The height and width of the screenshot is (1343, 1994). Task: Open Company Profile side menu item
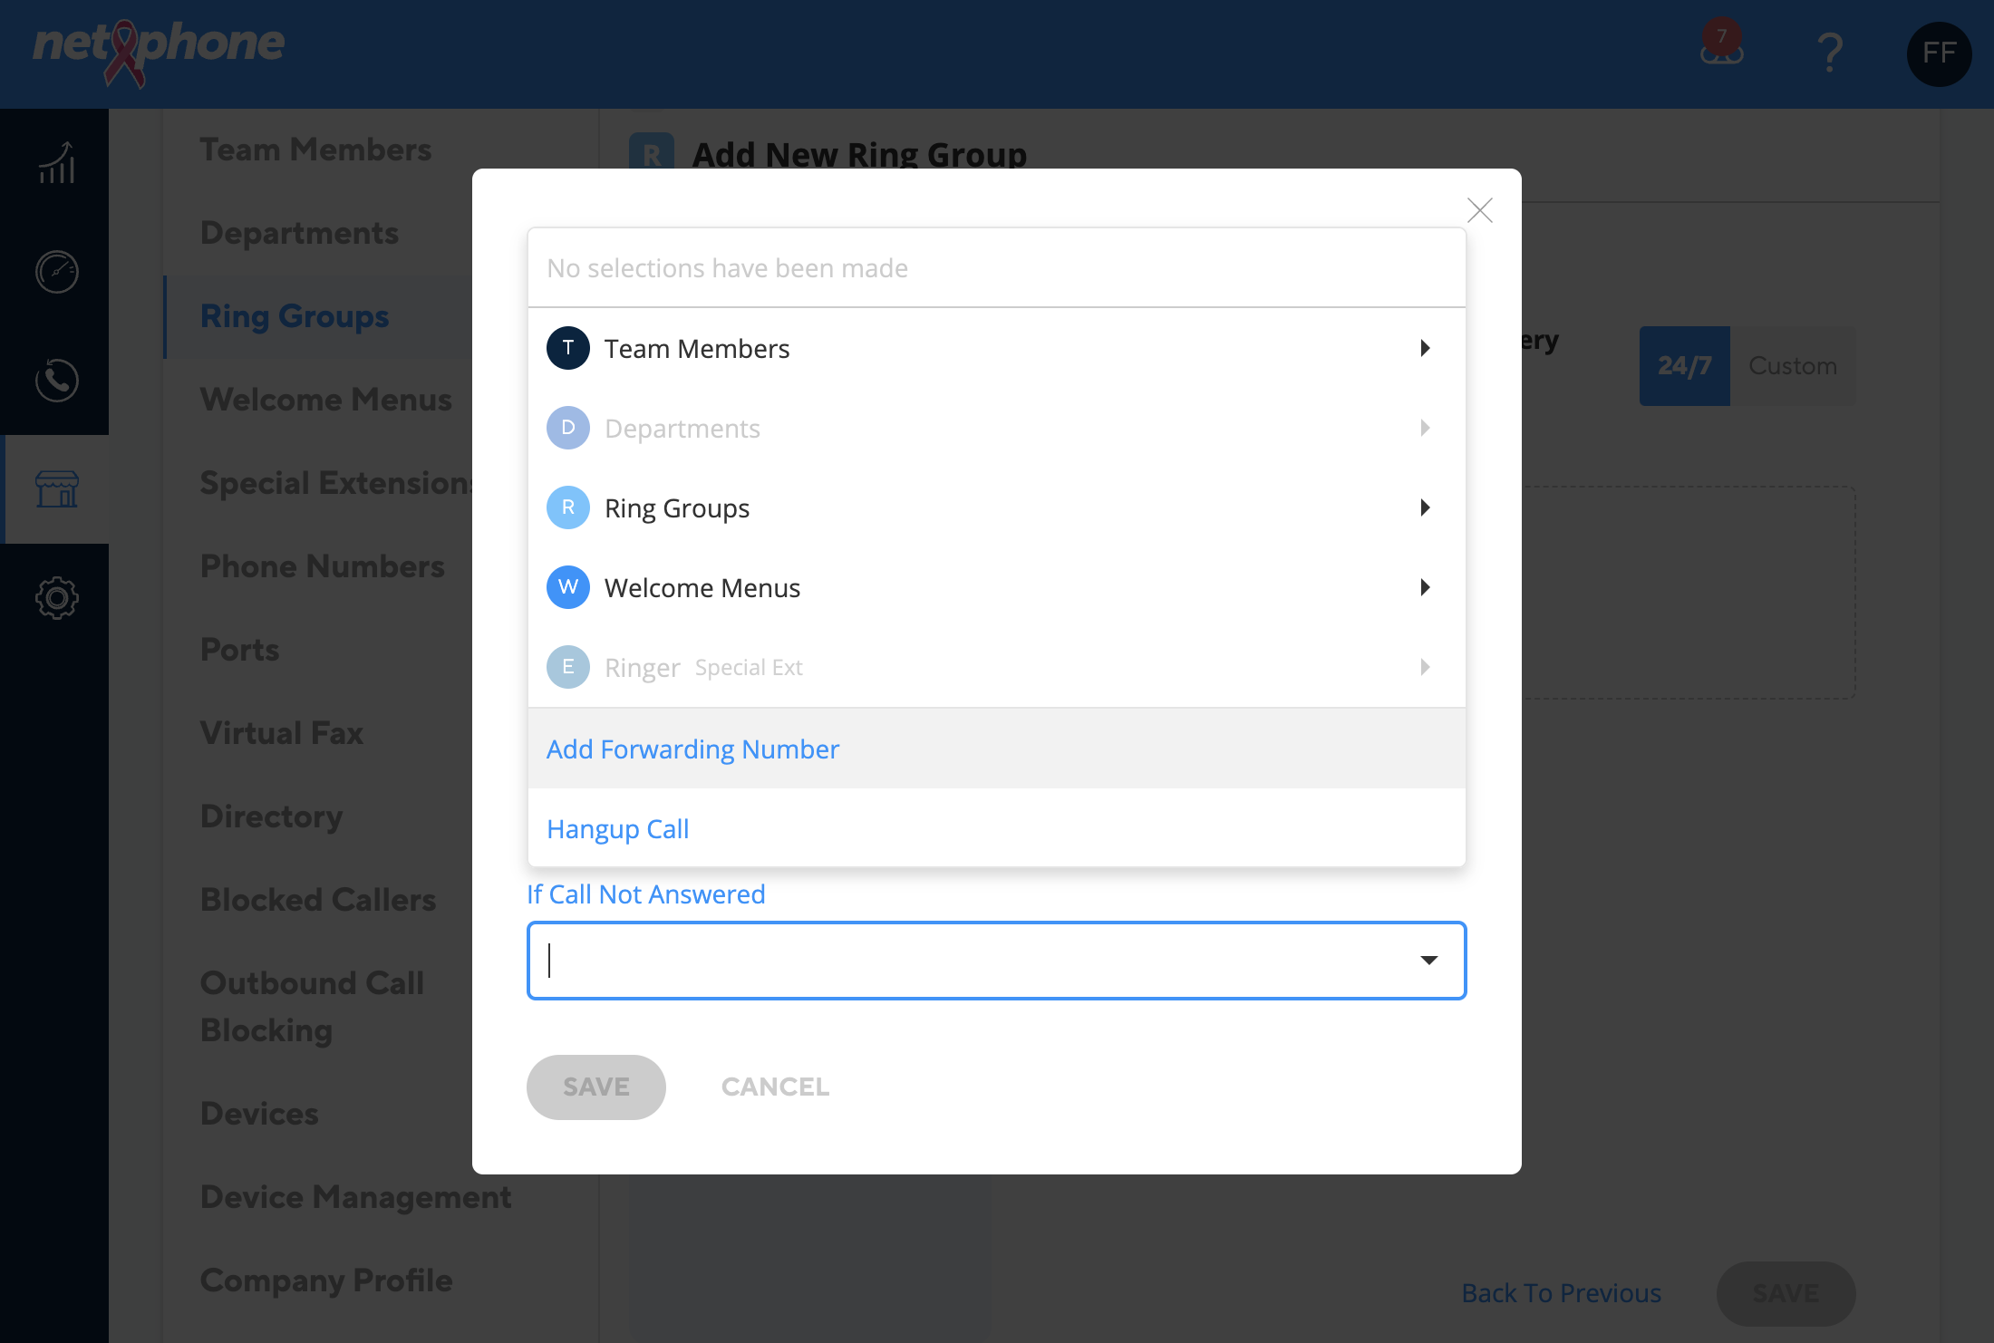[325, 1280]
